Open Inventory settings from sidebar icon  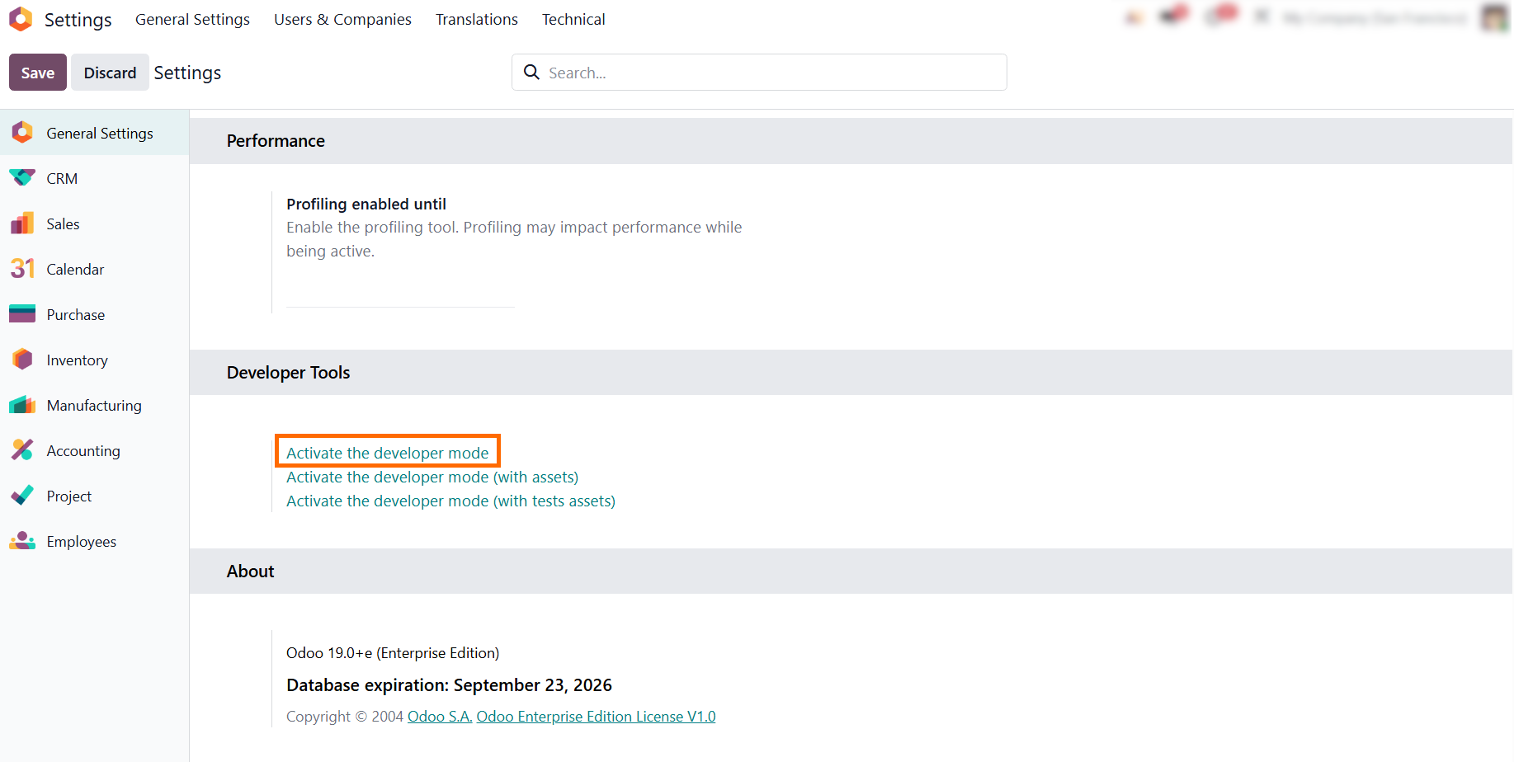coord(22,360)
